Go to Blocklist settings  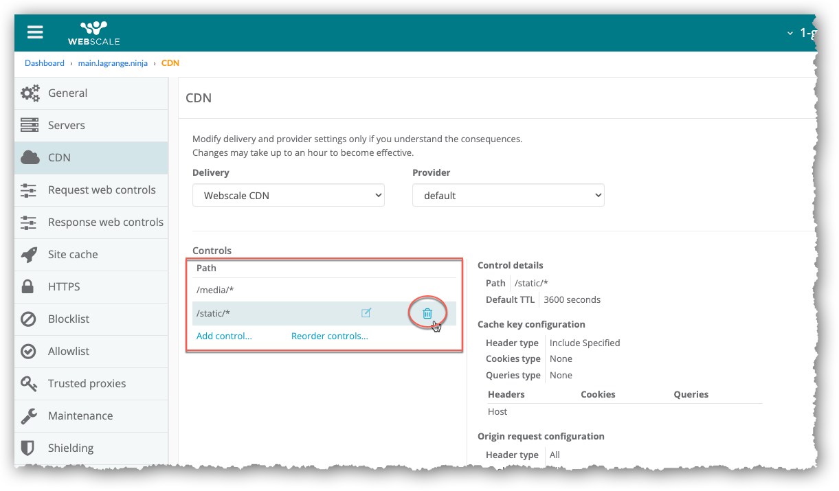[x=69, y=319]
